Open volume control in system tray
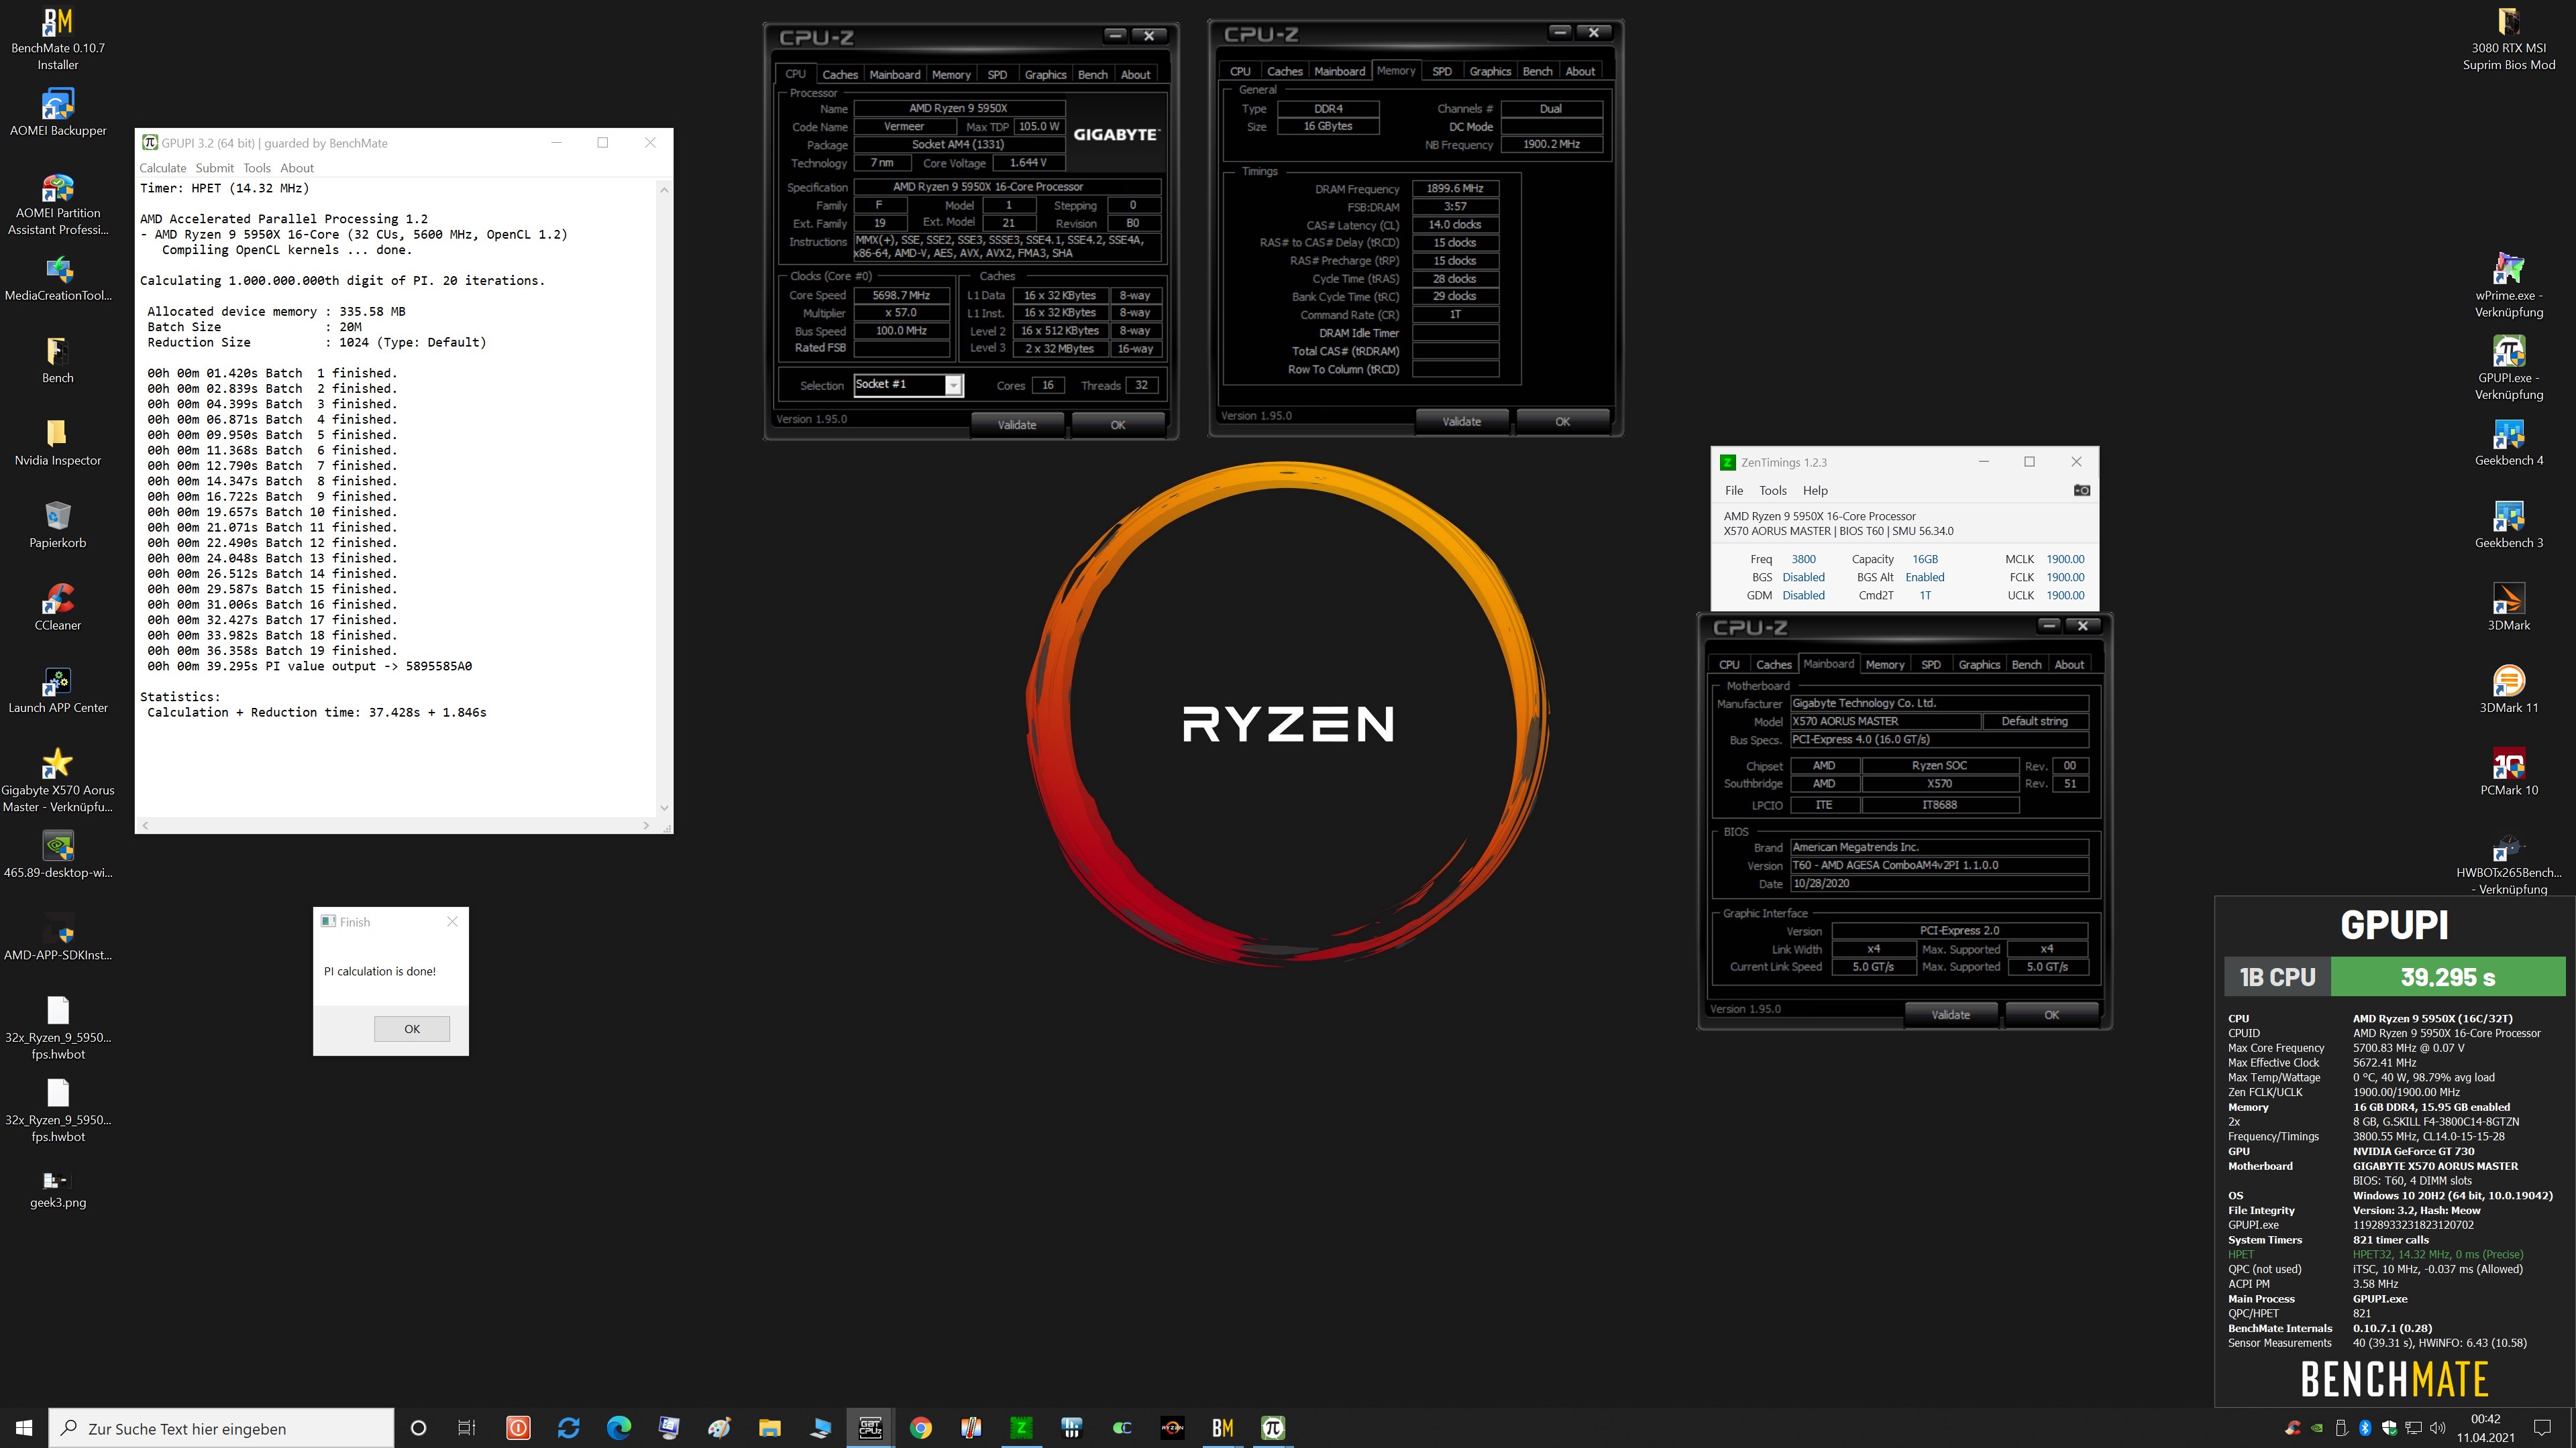2576x1448 pixels. tap(2437, 1428)
